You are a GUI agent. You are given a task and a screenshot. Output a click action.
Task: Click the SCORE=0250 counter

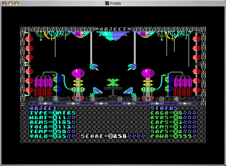click(x=113, y=136)
